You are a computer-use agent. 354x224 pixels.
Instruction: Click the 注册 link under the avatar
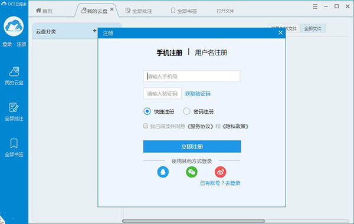pos(21,44)
